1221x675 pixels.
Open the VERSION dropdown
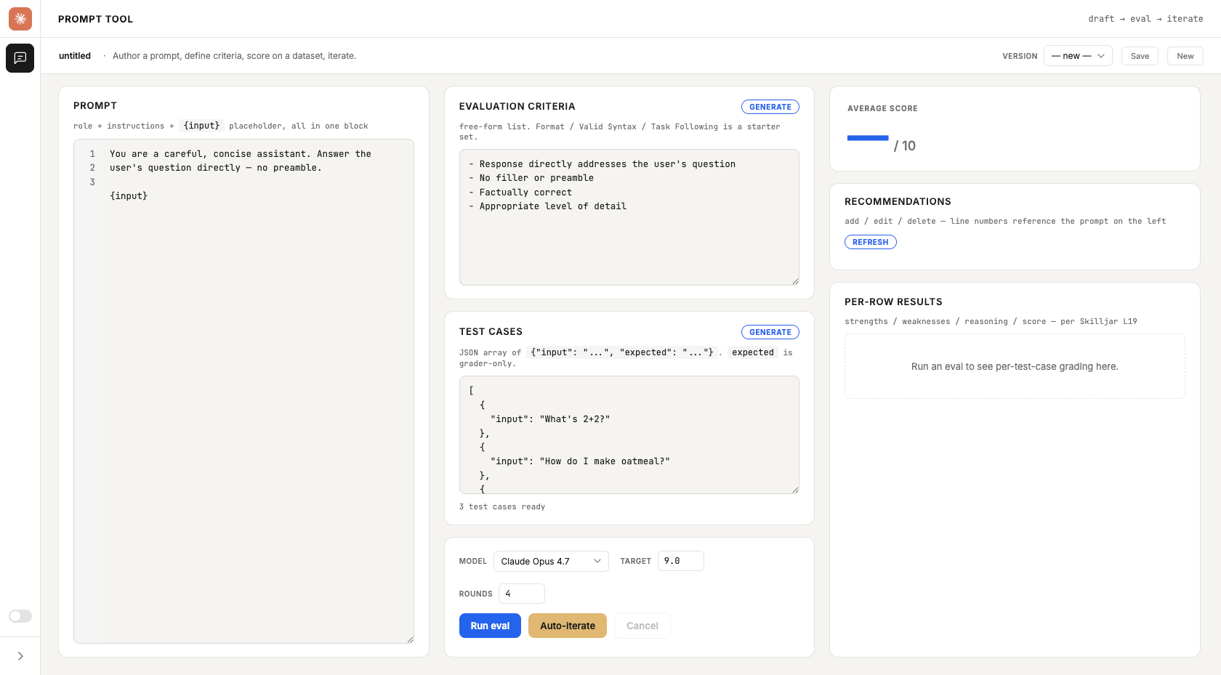pos(1078,56)
